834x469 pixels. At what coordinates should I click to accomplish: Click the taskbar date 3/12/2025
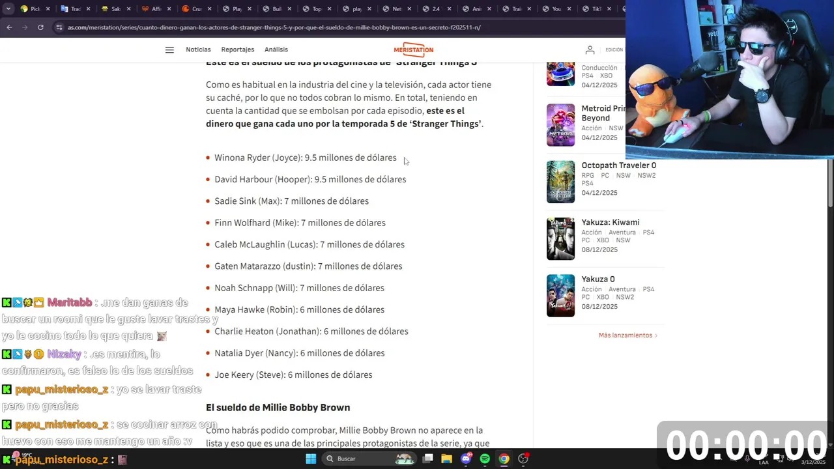[x=813, y=462]
